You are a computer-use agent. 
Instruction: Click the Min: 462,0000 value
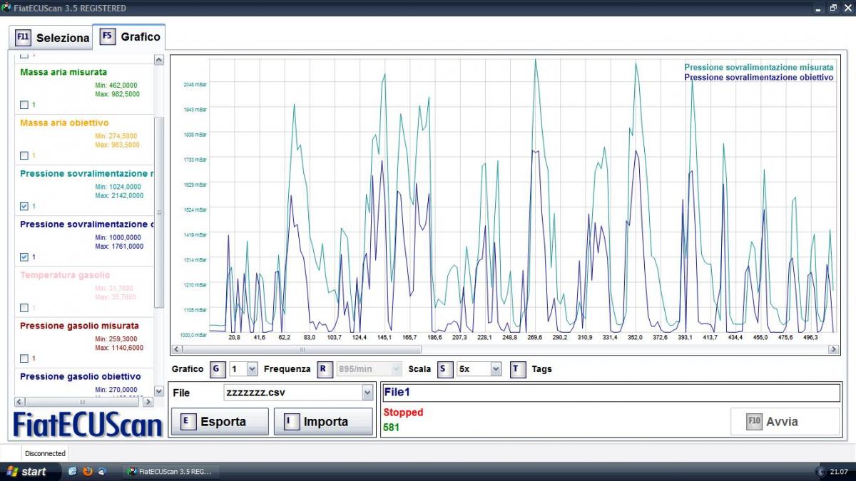click(x=117, y=86)
